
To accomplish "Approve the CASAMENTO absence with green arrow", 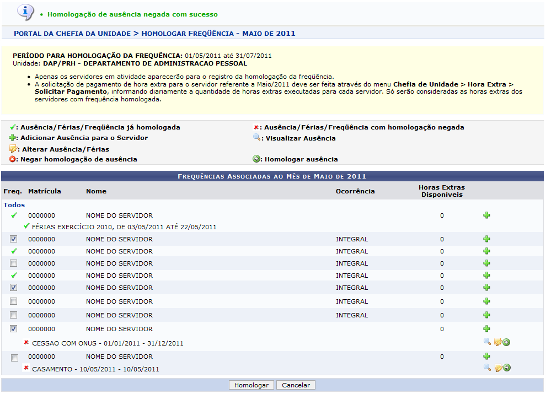I will pyautogui.click(x=506, y=368).
